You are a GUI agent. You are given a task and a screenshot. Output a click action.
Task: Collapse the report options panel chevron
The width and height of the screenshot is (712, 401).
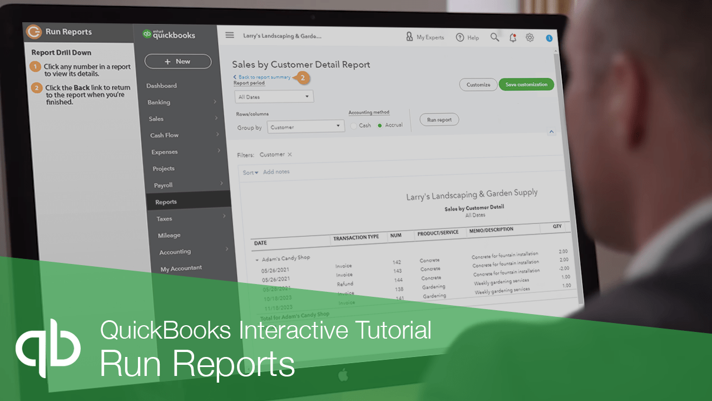pos(552,132)
